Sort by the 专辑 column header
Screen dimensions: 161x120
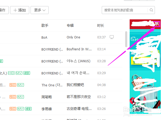coord(70,25)
